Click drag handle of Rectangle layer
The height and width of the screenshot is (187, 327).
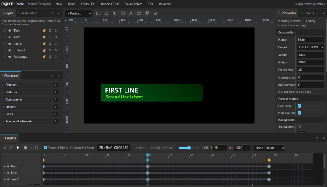(x=4, y=56)
